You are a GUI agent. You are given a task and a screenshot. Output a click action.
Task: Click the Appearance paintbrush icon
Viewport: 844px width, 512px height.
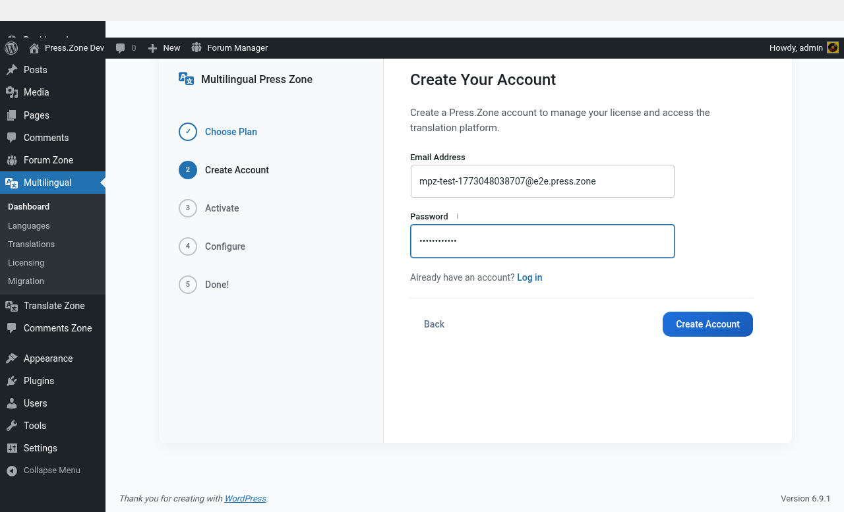click(x=12, y=358)
